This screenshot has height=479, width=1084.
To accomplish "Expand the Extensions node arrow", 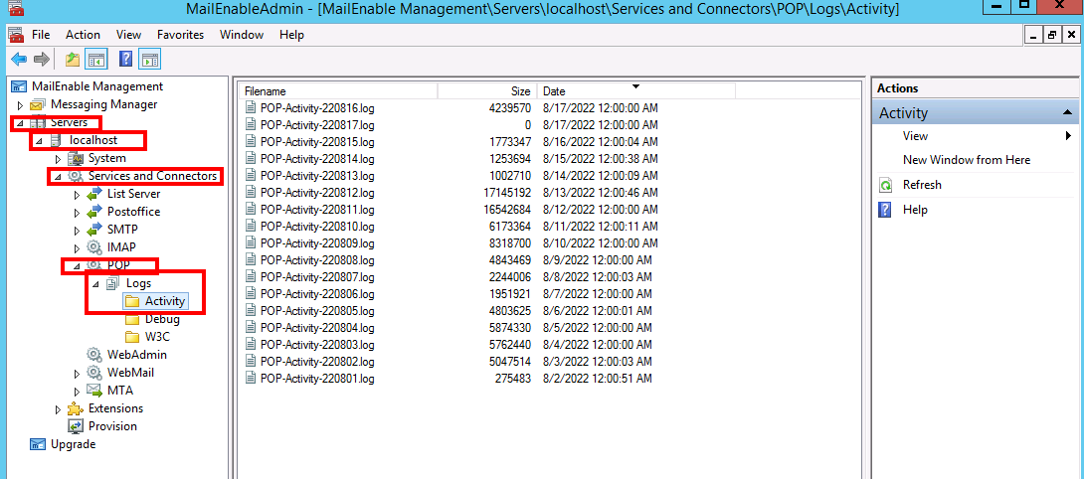I will (x=58, y=409).
